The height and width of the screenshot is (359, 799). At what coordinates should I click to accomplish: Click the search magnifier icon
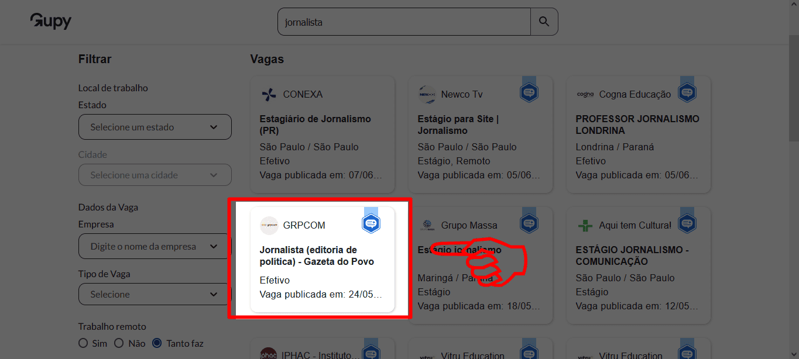[x=544, y=21]
